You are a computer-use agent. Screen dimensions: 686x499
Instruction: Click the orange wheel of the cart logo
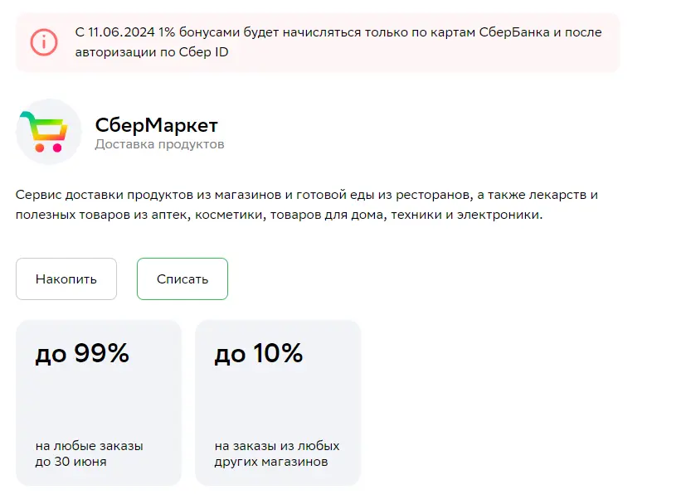[40, 148]
